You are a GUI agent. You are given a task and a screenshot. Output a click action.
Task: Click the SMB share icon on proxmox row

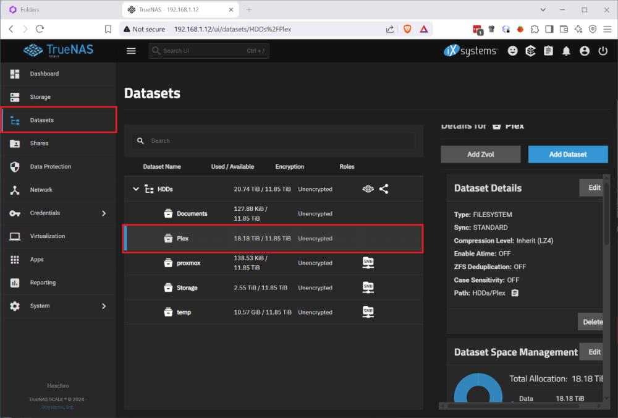368,263
